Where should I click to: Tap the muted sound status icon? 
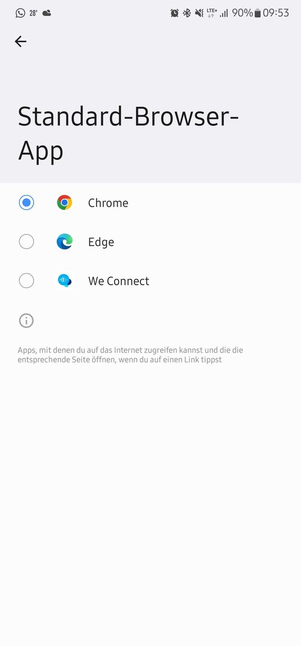tap(199, 13)
